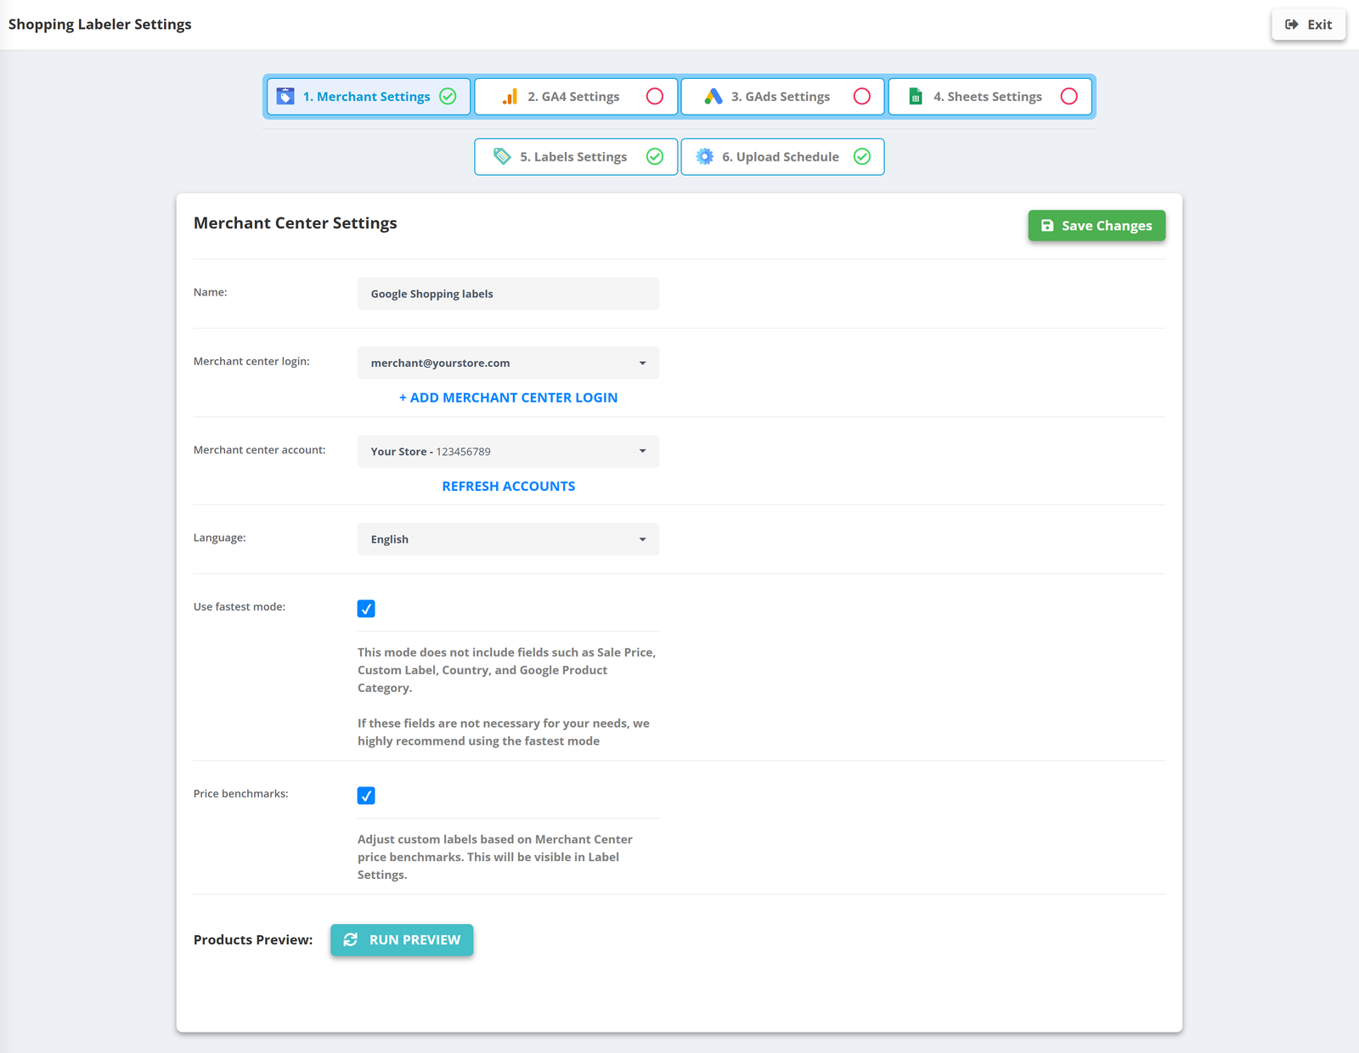Click the red status circle on Sheets Settings
Viewport: 1359px width, 1053px height.
(x=1069, y=97)
